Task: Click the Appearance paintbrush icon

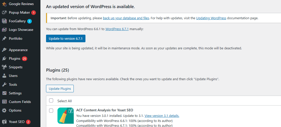Action: [4, 50]
